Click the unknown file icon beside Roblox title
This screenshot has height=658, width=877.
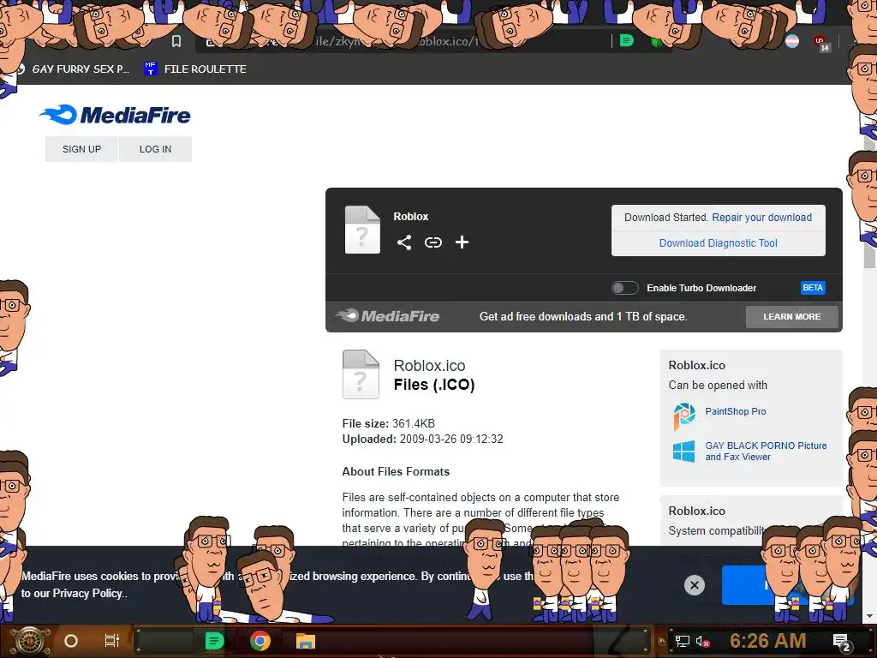362,230
